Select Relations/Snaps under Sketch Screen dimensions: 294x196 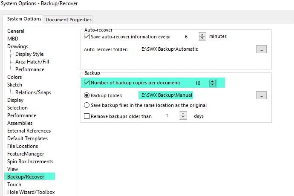click(33, 92)
